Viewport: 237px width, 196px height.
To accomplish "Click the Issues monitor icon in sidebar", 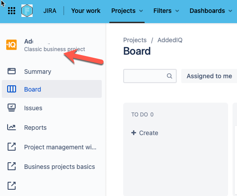I will tap(12, 108).
